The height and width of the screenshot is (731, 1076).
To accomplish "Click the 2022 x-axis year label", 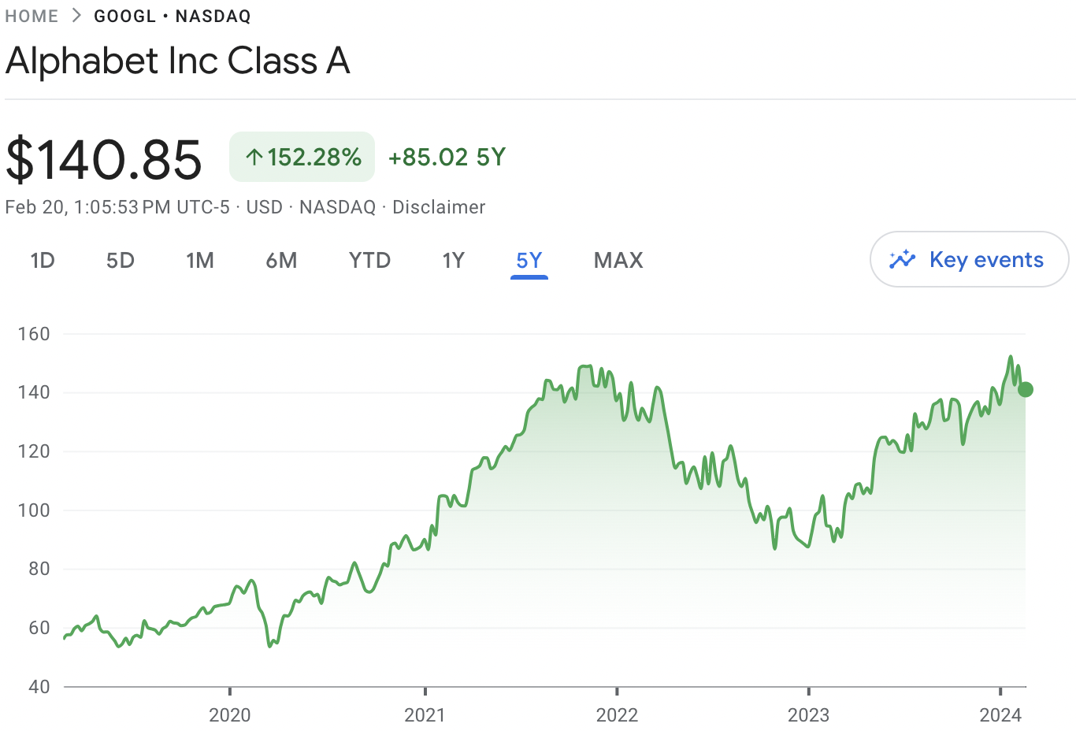I will tap(617, 715).
